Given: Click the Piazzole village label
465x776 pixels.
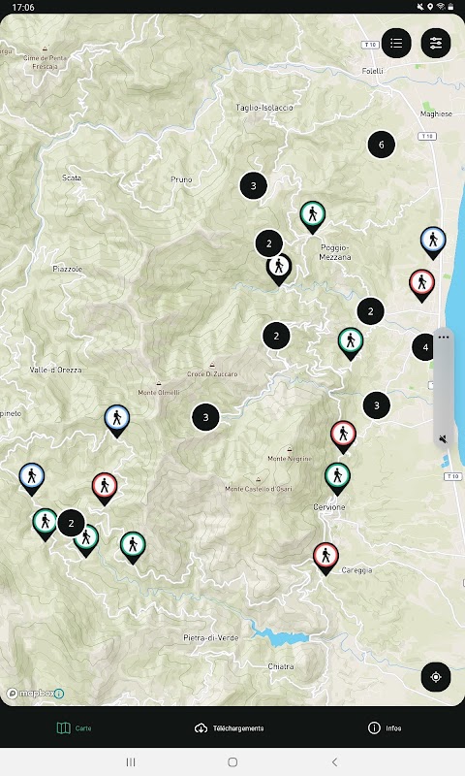Looking at the screenshot, I should pos(67,269).
